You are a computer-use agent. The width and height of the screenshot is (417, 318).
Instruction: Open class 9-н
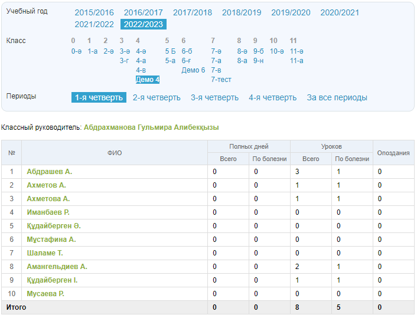pyautogui.click(x=259, y=60)
